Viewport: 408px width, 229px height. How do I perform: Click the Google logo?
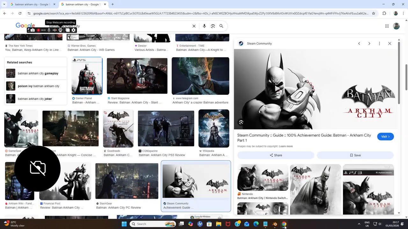25,26
